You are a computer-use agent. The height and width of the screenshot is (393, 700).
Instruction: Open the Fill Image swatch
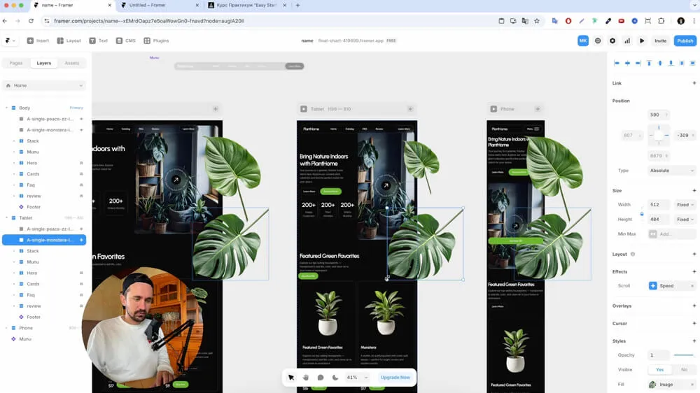(652, 385)
